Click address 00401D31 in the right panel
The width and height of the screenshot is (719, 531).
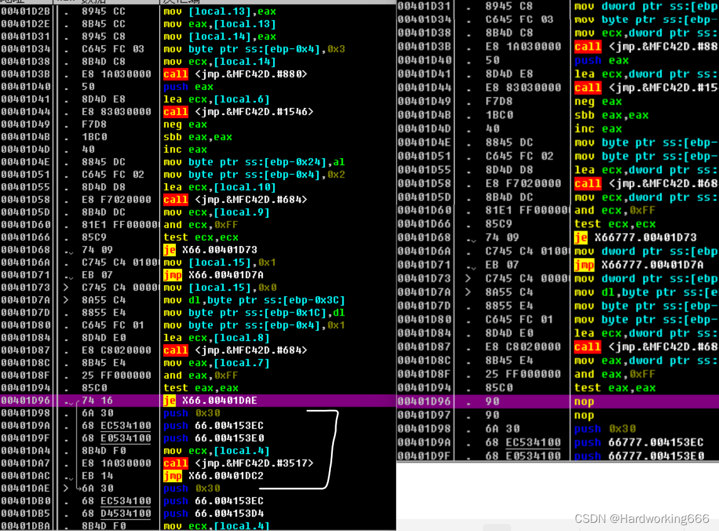[424, 6]
